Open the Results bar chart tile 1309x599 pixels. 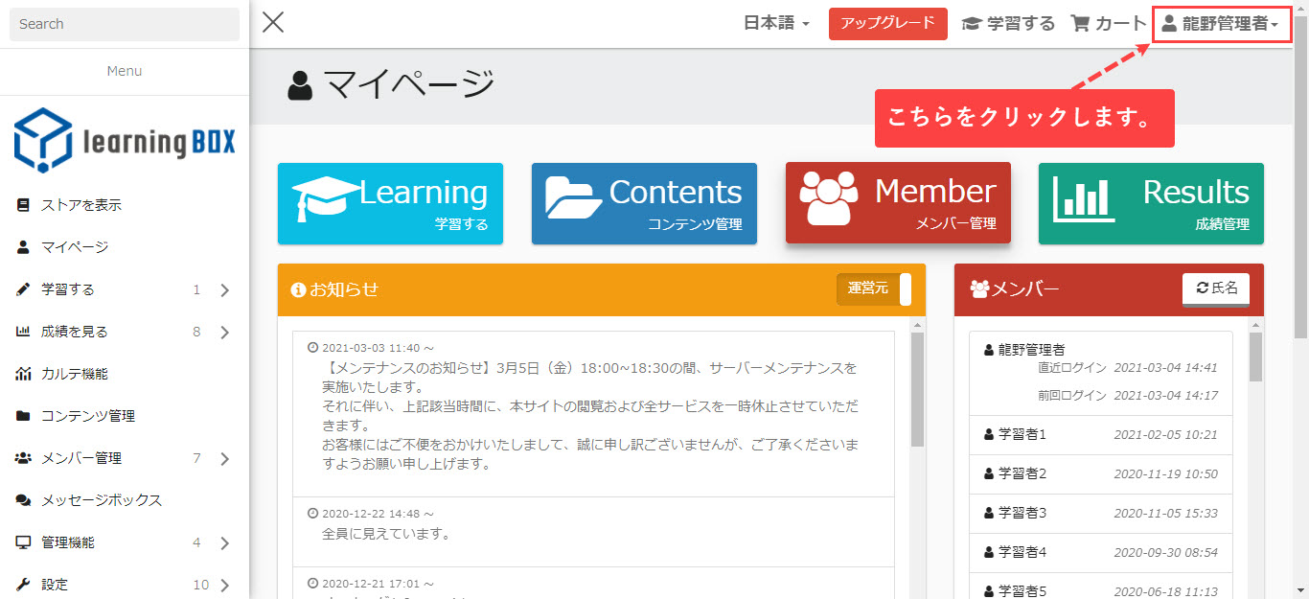pos(1151,203)
